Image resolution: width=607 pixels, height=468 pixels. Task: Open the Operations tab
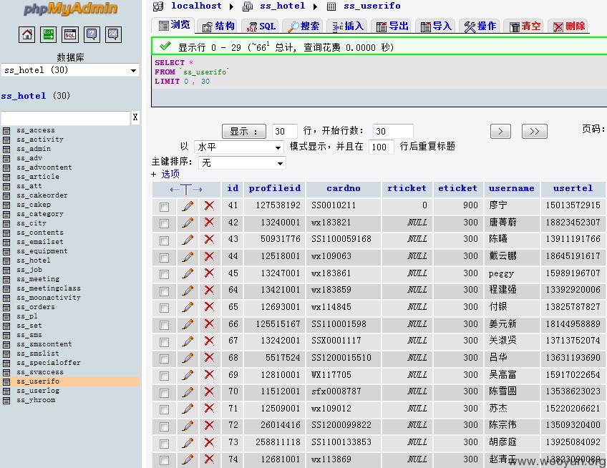coord(480,26)
